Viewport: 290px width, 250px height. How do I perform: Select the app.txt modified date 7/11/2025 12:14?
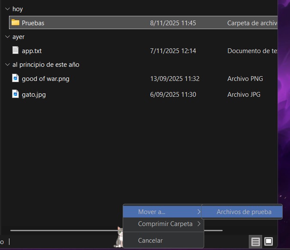click(173, 51)
